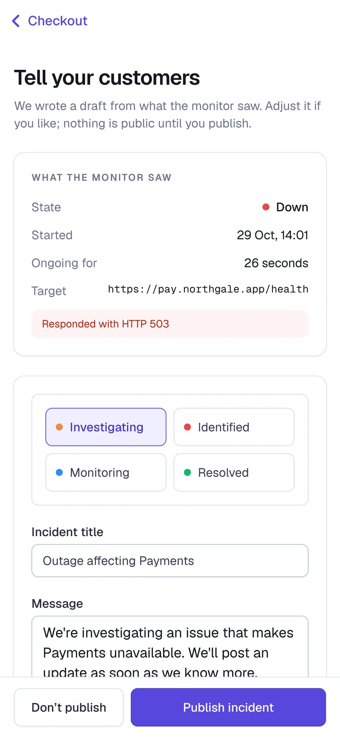
Task: Choose the Monitoring status option
Action: tap(106, 472)
